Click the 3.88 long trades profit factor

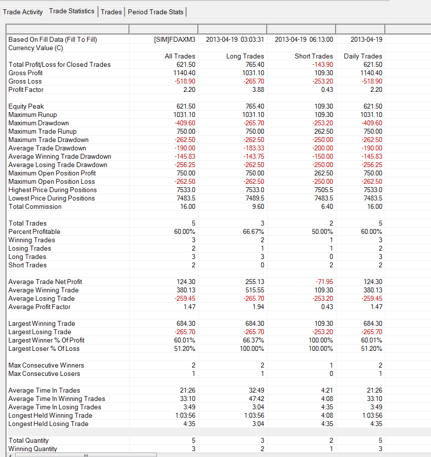click(x=258, y=90)
